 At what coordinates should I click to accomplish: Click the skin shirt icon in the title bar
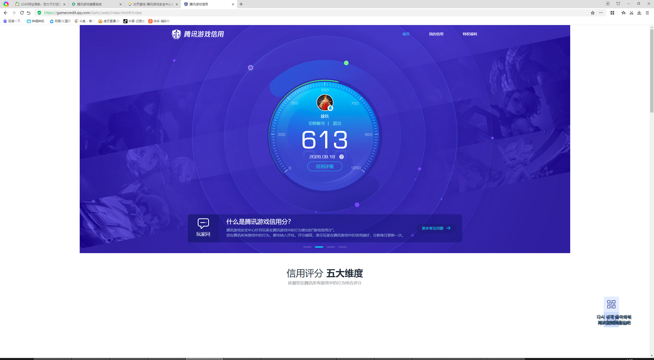(x=618, y=4)
